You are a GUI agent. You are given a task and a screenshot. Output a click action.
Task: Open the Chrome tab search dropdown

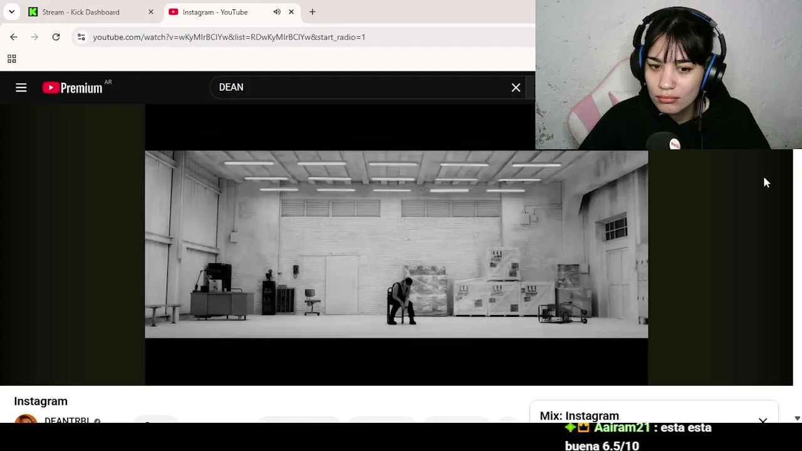(11, 12)
